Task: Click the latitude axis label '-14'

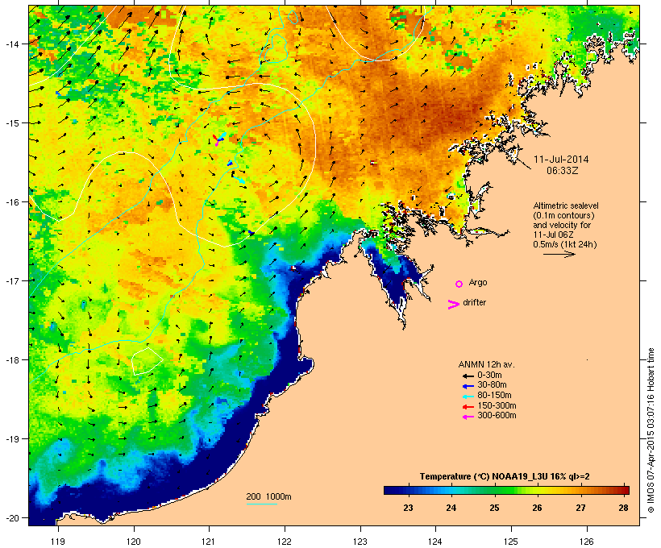Action: [x=12, y=44]
